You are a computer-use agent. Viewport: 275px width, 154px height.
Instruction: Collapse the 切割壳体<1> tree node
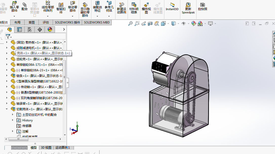click(x=7, y=109)
